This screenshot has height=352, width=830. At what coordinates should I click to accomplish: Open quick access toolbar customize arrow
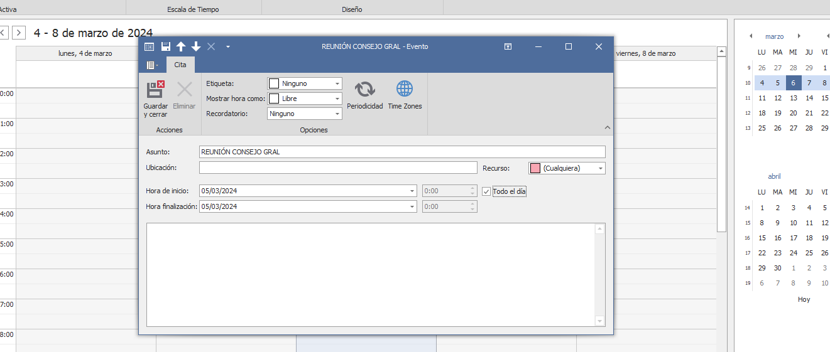click(228, 46)
